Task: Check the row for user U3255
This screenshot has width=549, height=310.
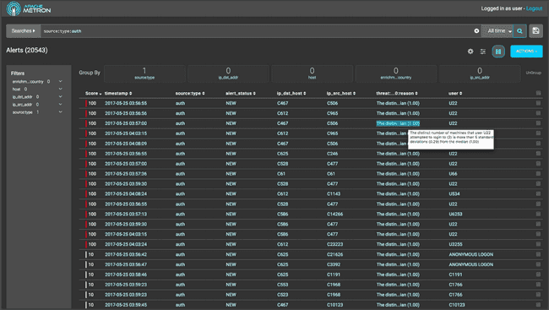Action: (x=538, y=244)
